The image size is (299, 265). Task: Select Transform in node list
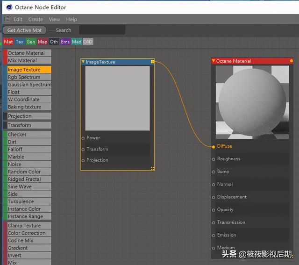click(29, 125)
